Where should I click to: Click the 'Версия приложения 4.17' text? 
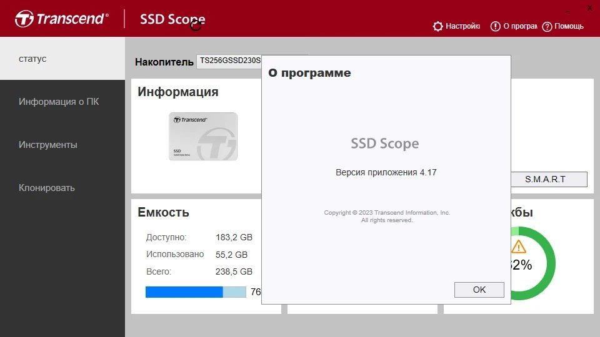pyautogui.click(x=386, y=172)
